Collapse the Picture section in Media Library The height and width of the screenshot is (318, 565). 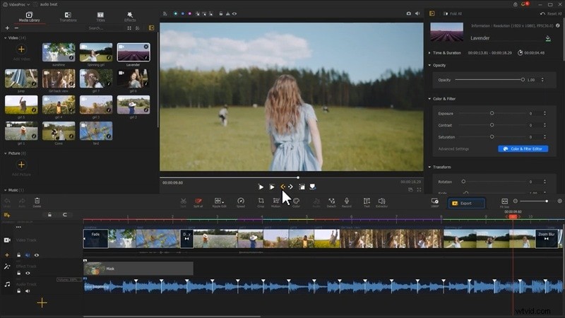[6, 153]
